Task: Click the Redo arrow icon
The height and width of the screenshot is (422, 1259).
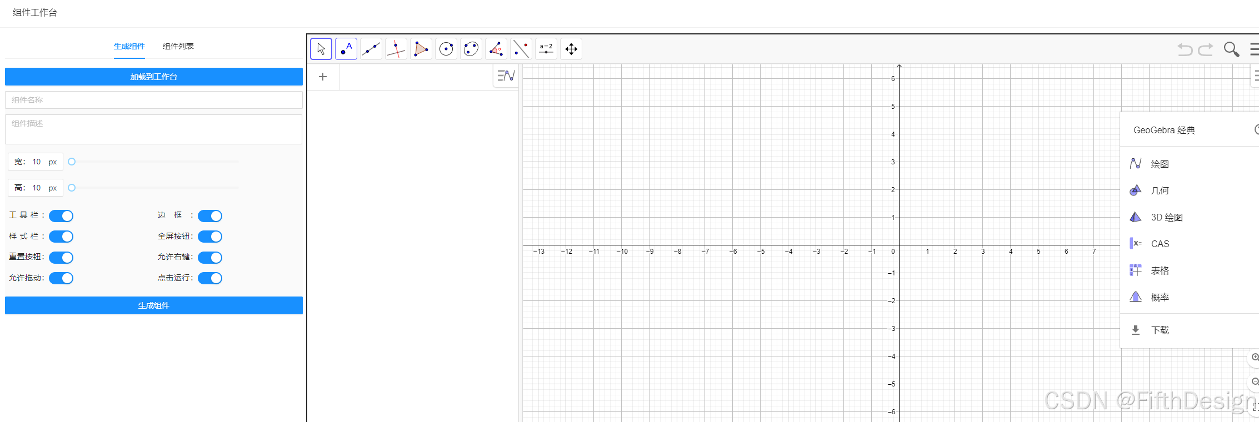Action: click(x=1206, y=49)
